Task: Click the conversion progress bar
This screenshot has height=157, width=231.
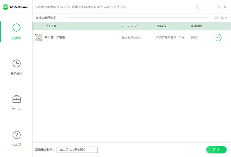Action: pyautogui.click(x=137, y=18)
